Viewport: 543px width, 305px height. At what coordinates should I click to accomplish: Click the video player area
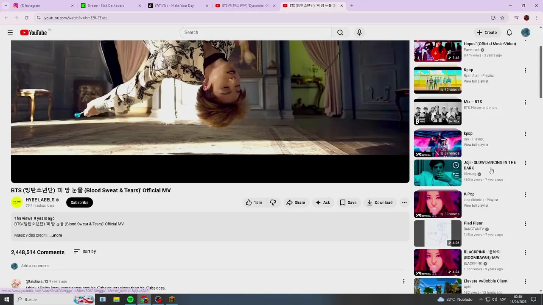[x=210, y=111]
